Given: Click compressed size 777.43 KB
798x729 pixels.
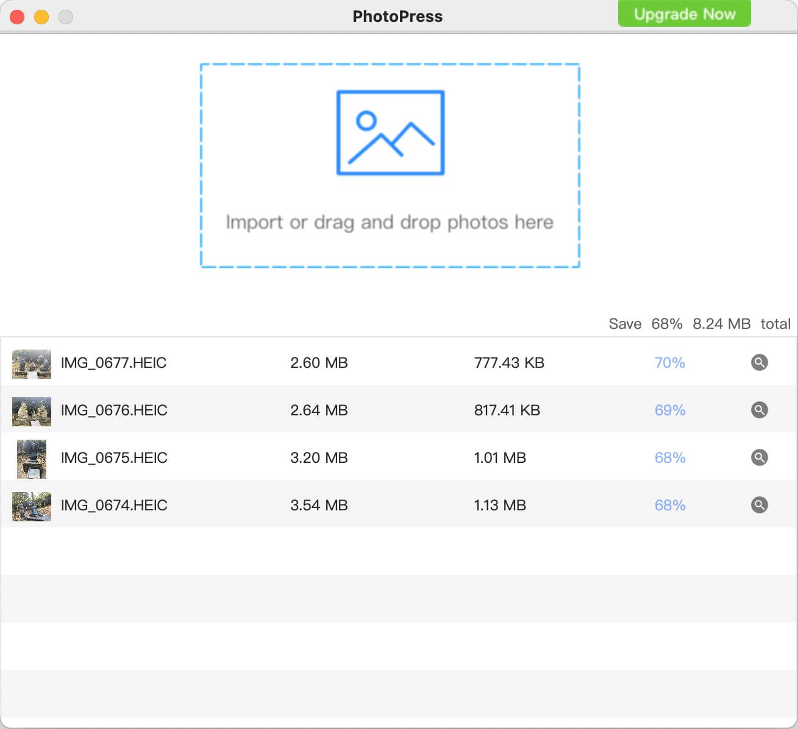Looking at the screenshot, I should [x=509, y=363].
